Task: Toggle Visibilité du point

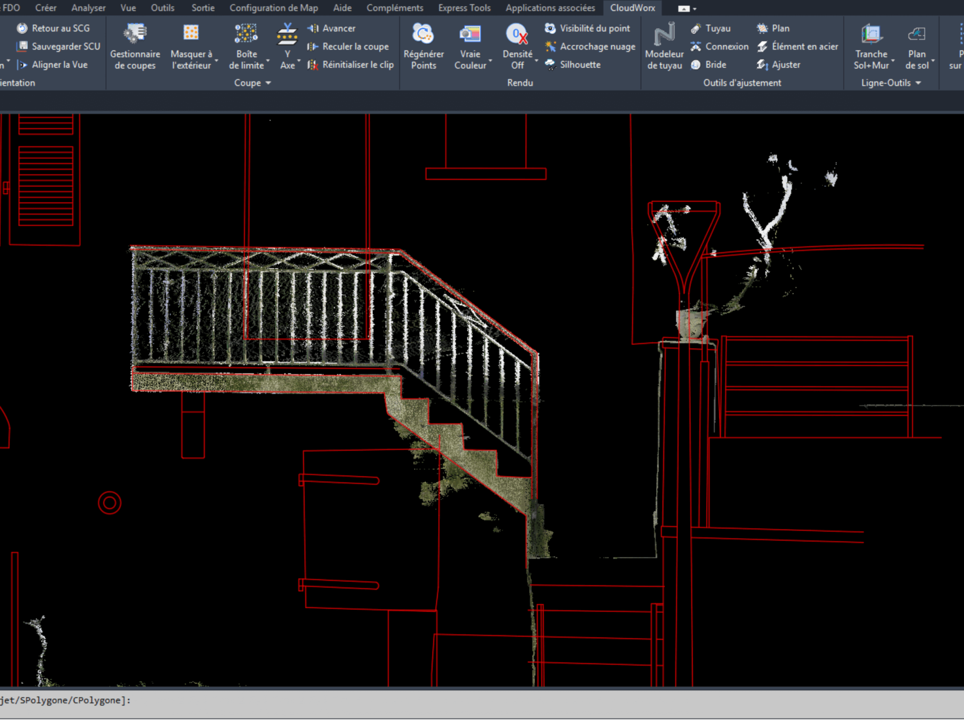Action: [588, 28]
